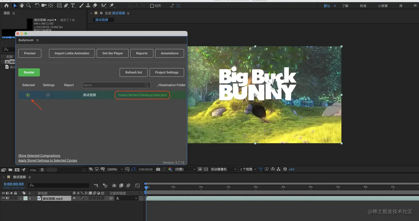Click the Preview button in Bodymovin
This screenshot has width=419, height=221.
point(30,53)
